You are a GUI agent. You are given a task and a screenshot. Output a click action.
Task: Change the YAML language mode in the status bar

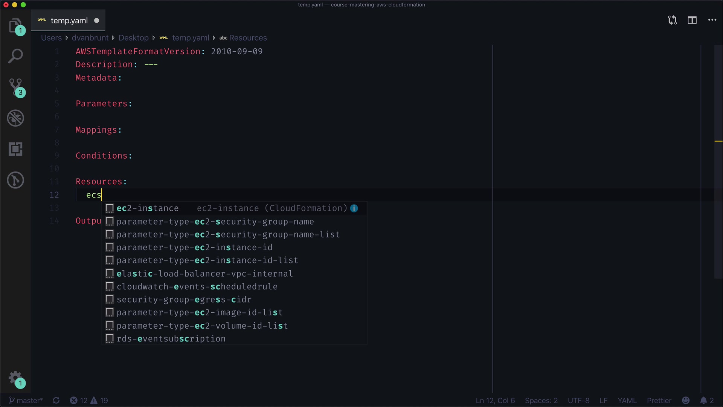coord(627,401)
